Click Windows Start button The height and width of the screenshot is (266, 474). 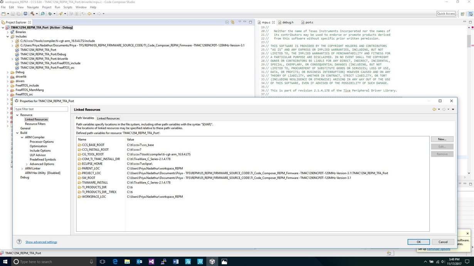tap(5, 261)
